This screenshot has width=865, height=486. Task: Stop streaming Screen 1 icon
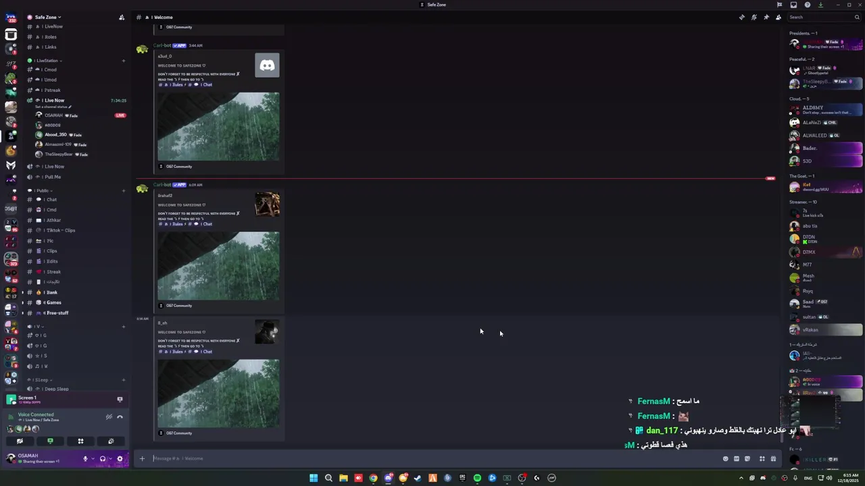click(120, 399)
